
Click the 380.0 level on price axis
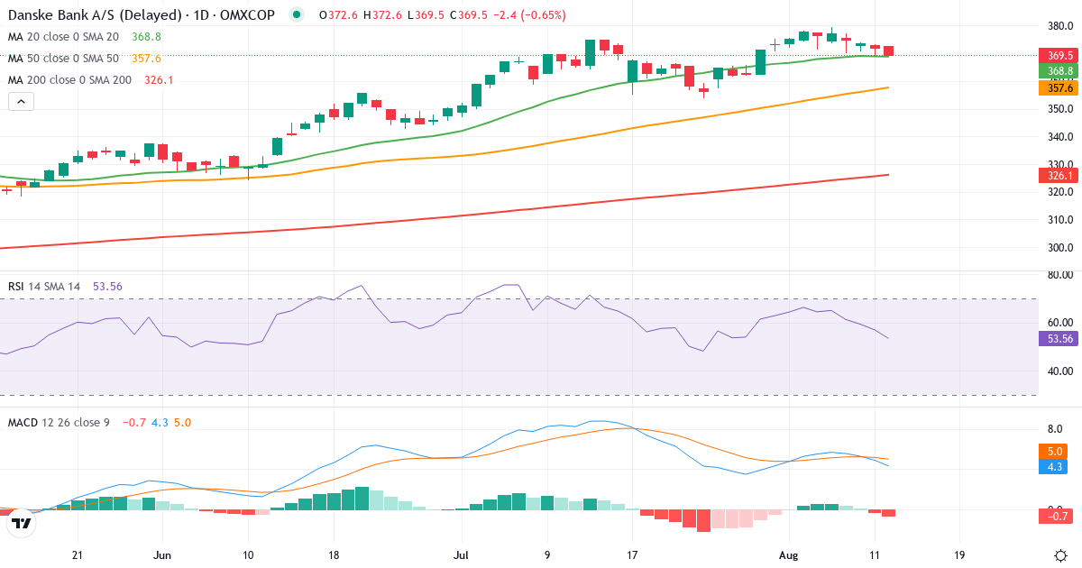tap(1060, 25)
